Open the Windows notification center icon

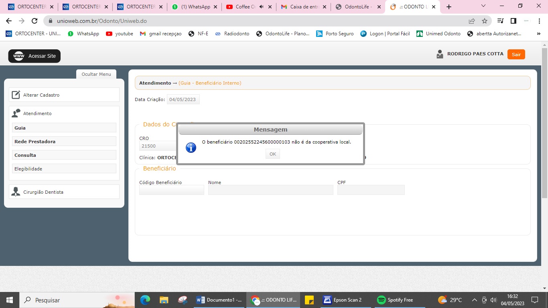[534, 300]
